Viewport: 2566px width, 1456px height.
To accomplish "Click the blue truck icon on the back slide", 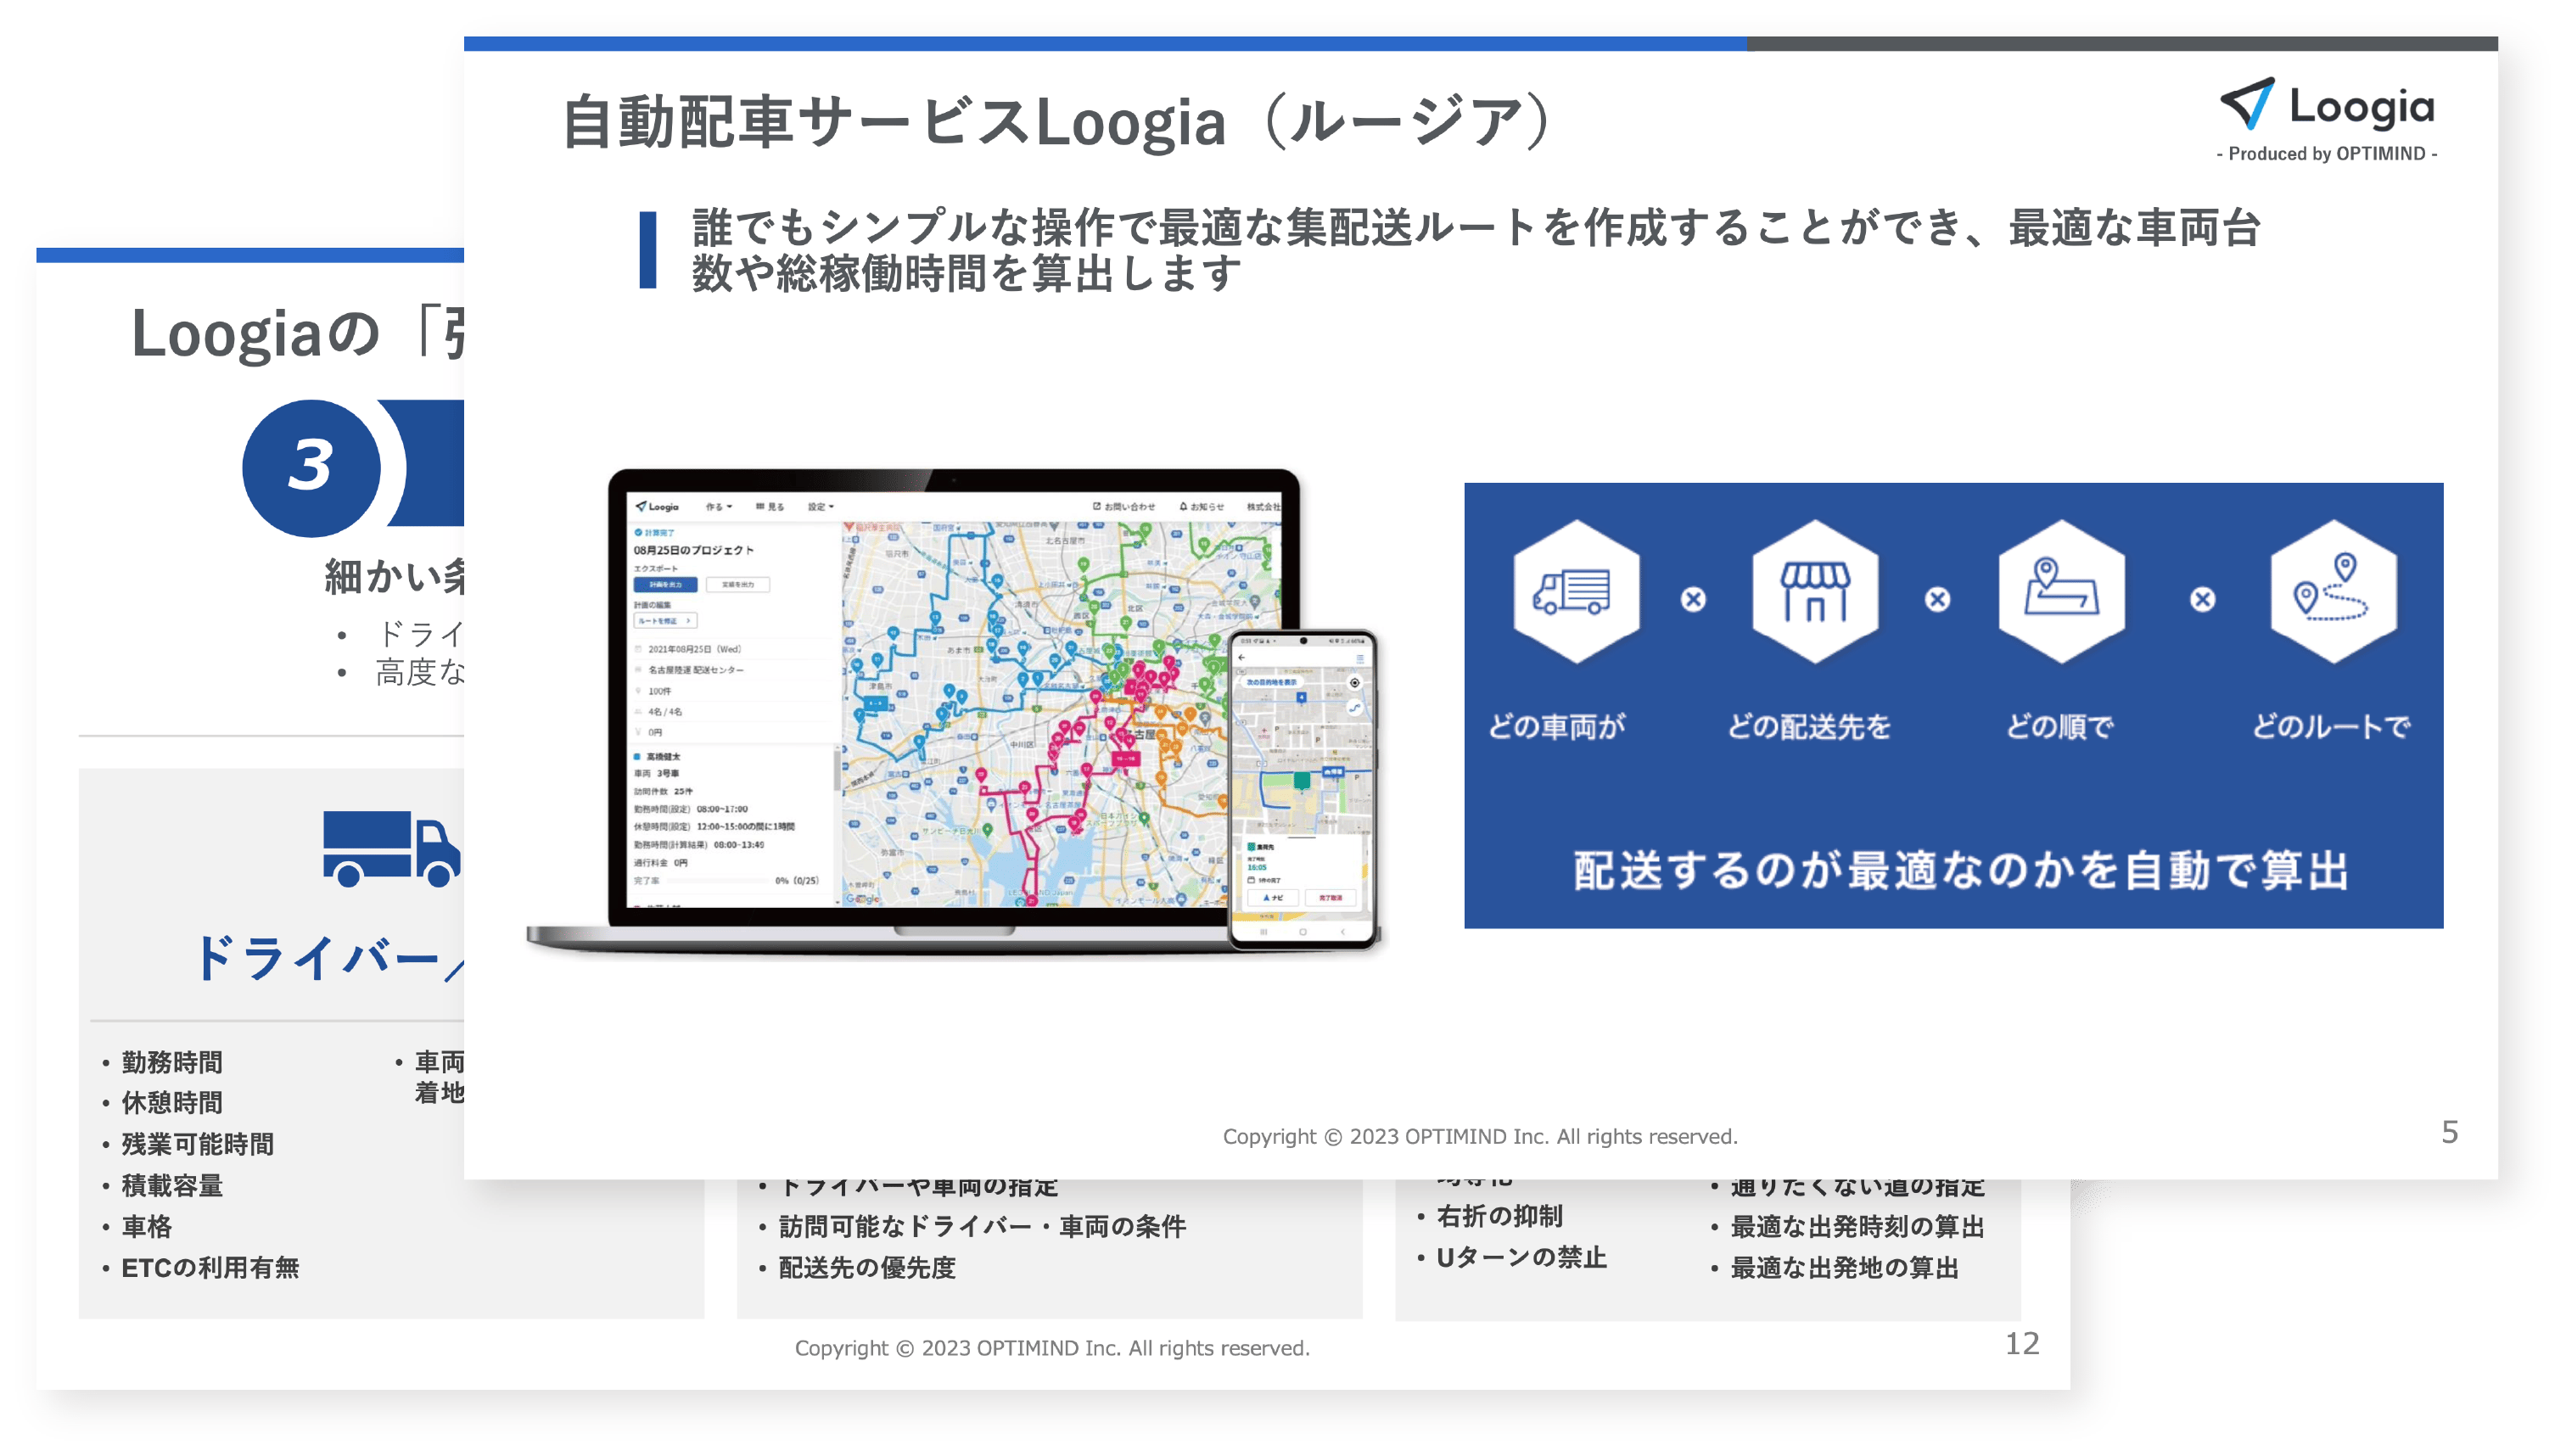I will pyautogui.click(x=391, y=848).
